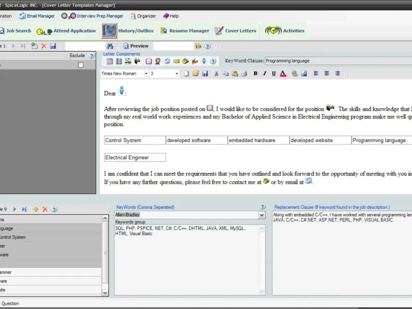This screenshot has height=309, width=412.
Task: Click the Bold formatting icon
Action: click(x=255, y=74)
